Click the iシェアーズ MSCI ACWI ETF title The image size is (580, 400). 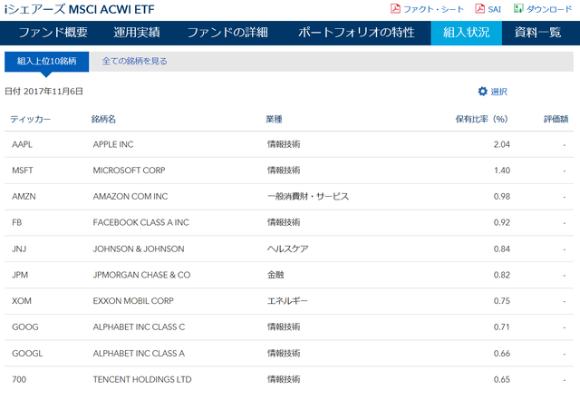click(79, 9)
